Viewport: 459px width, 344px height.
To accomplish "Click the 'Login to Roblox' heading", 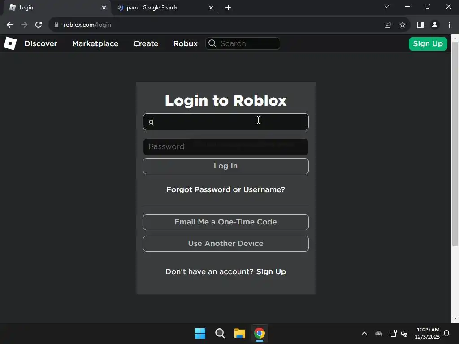I will coord(226,101).
